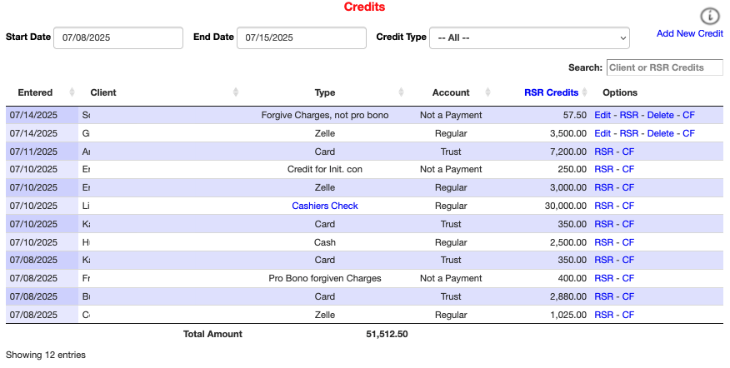Edit the 3,500.00 Zelle credit
The image size is (730, 368).
click(x=602, y=133)
